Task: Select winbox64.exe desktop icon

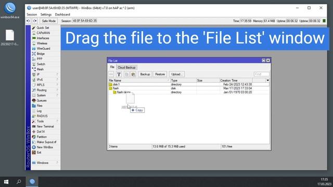Action: coord(10,10)
